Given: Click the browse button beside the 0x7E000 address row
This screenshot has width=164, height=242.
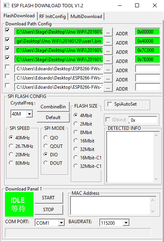Looking at the screenshot, I should pos(108,60).
